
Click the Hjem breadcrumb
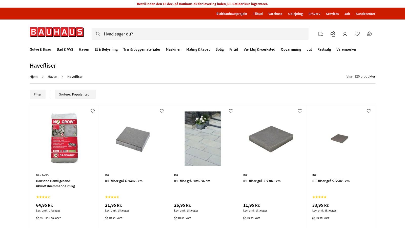(34, 77)
